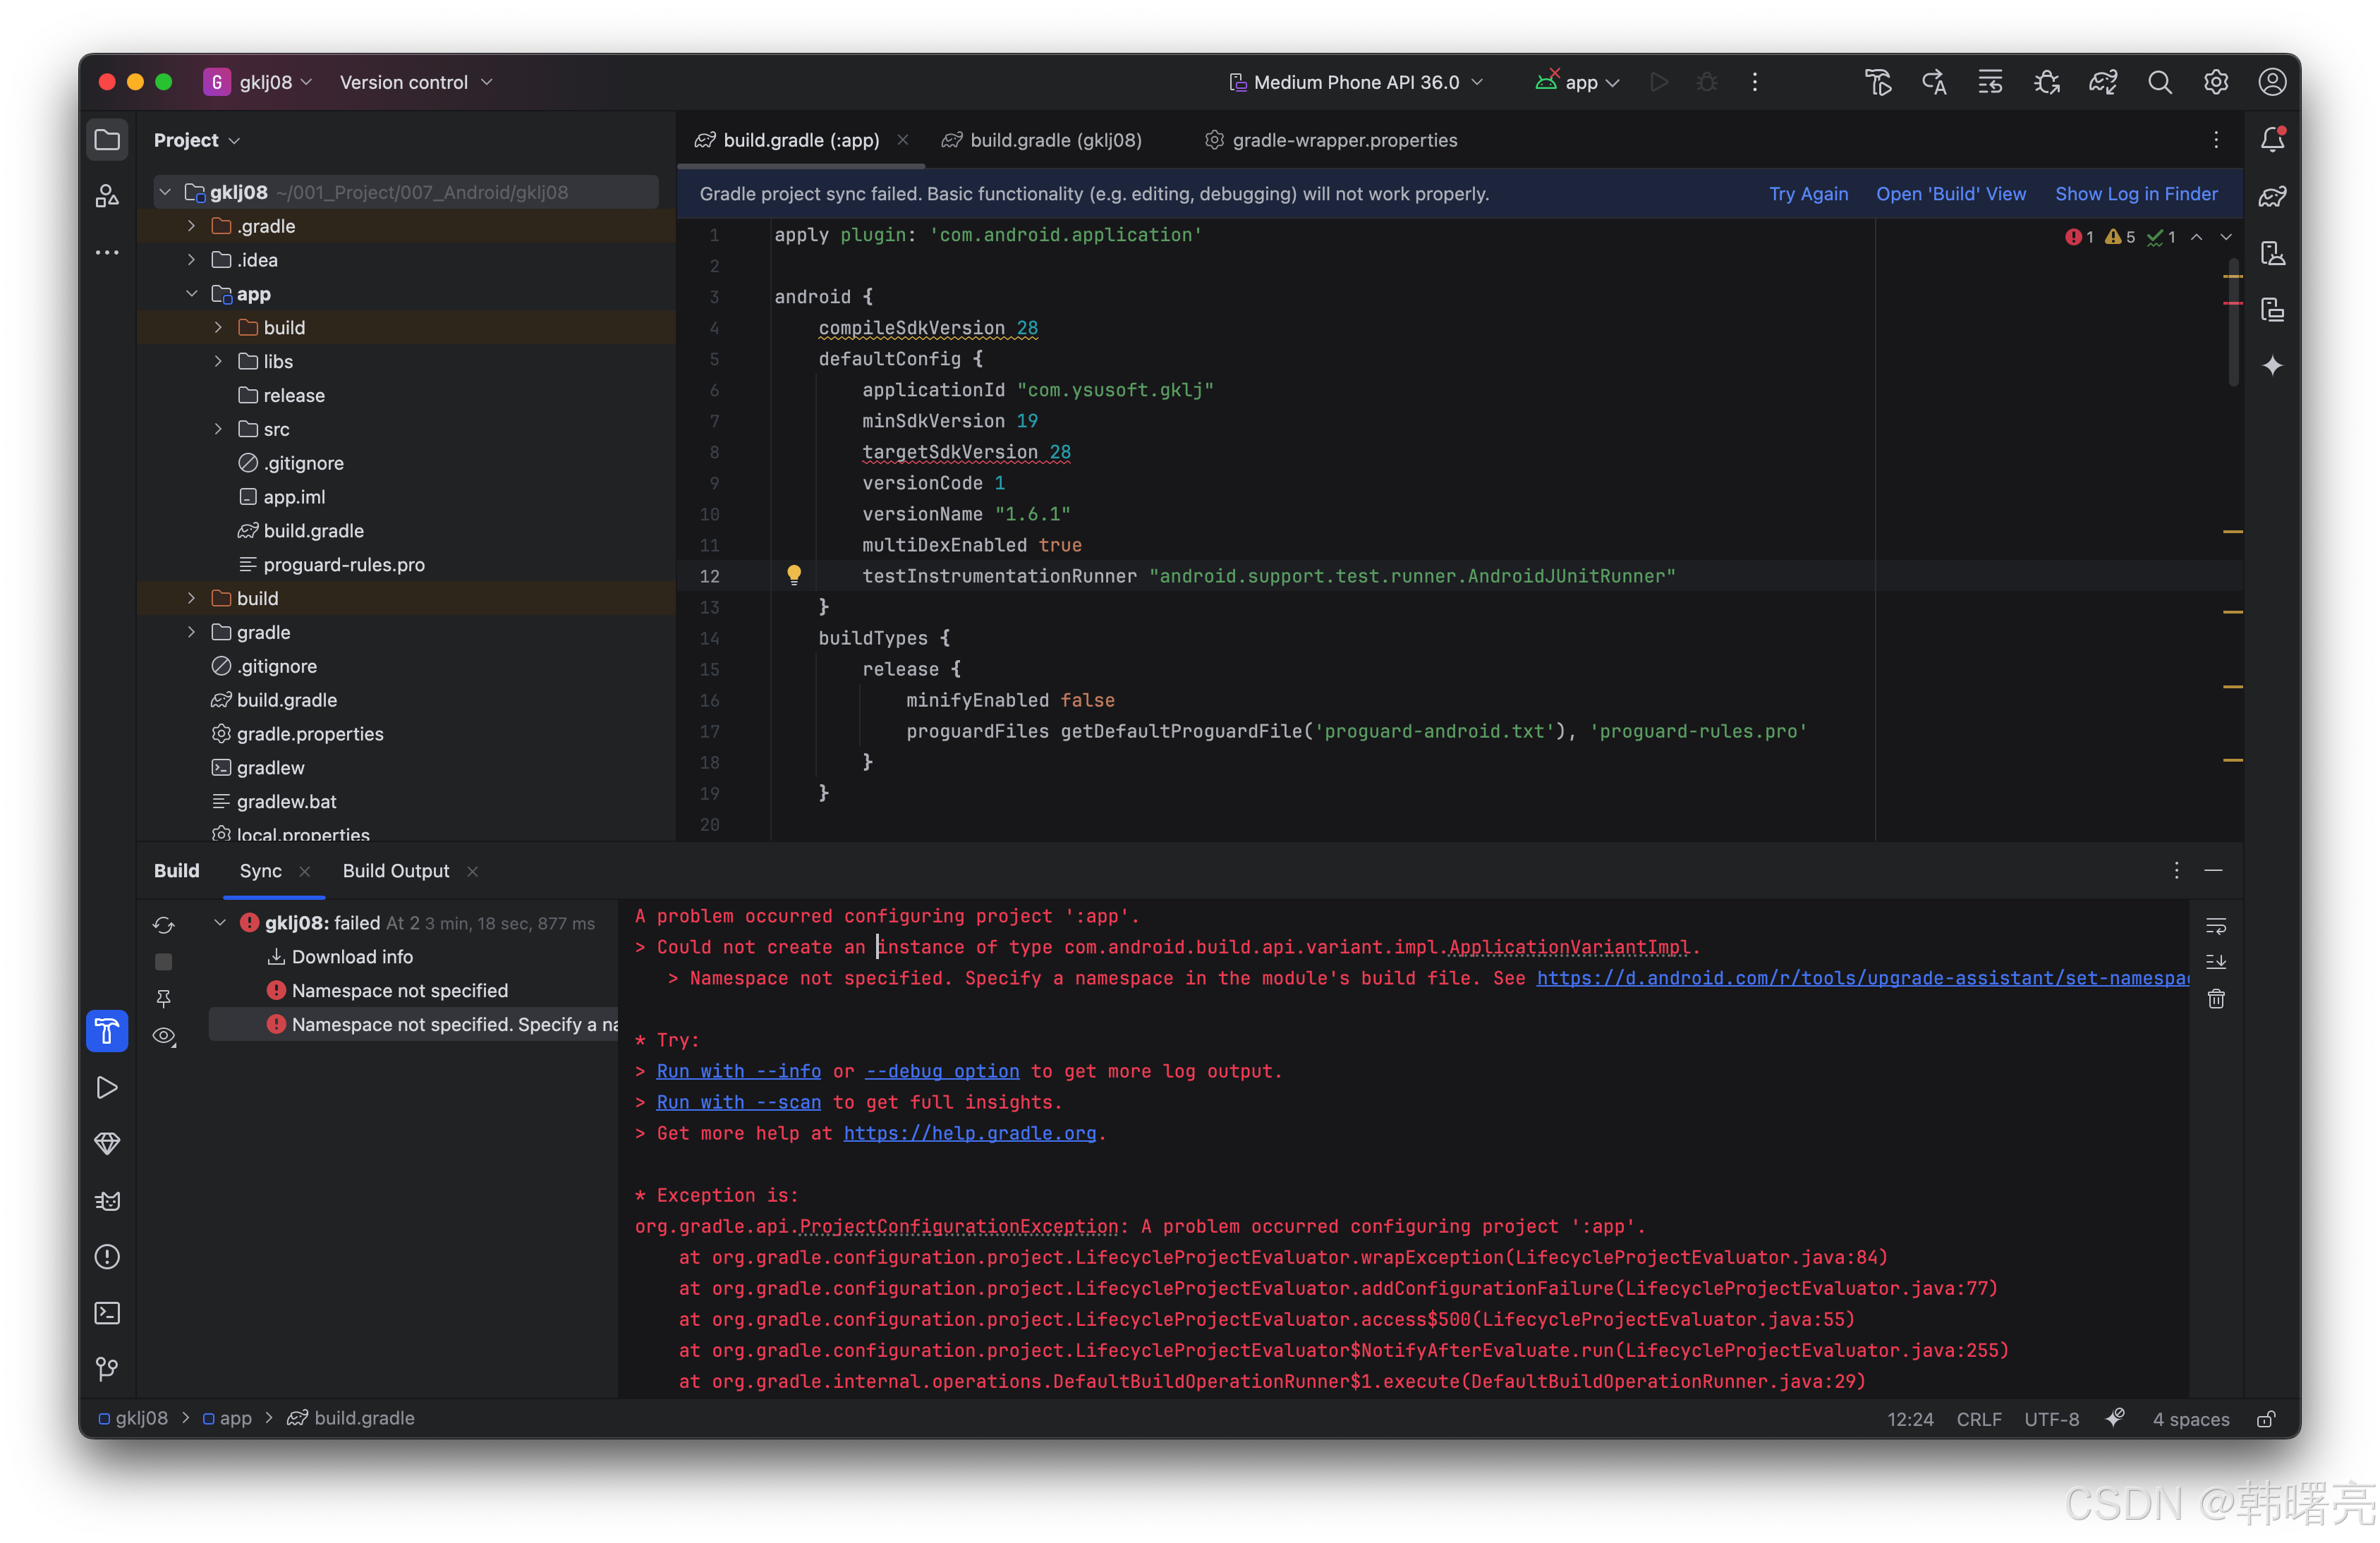Sync project with Gradle files
Image resolution: width=2380 pixels, height=1543 pixels.
(2103, 82)
